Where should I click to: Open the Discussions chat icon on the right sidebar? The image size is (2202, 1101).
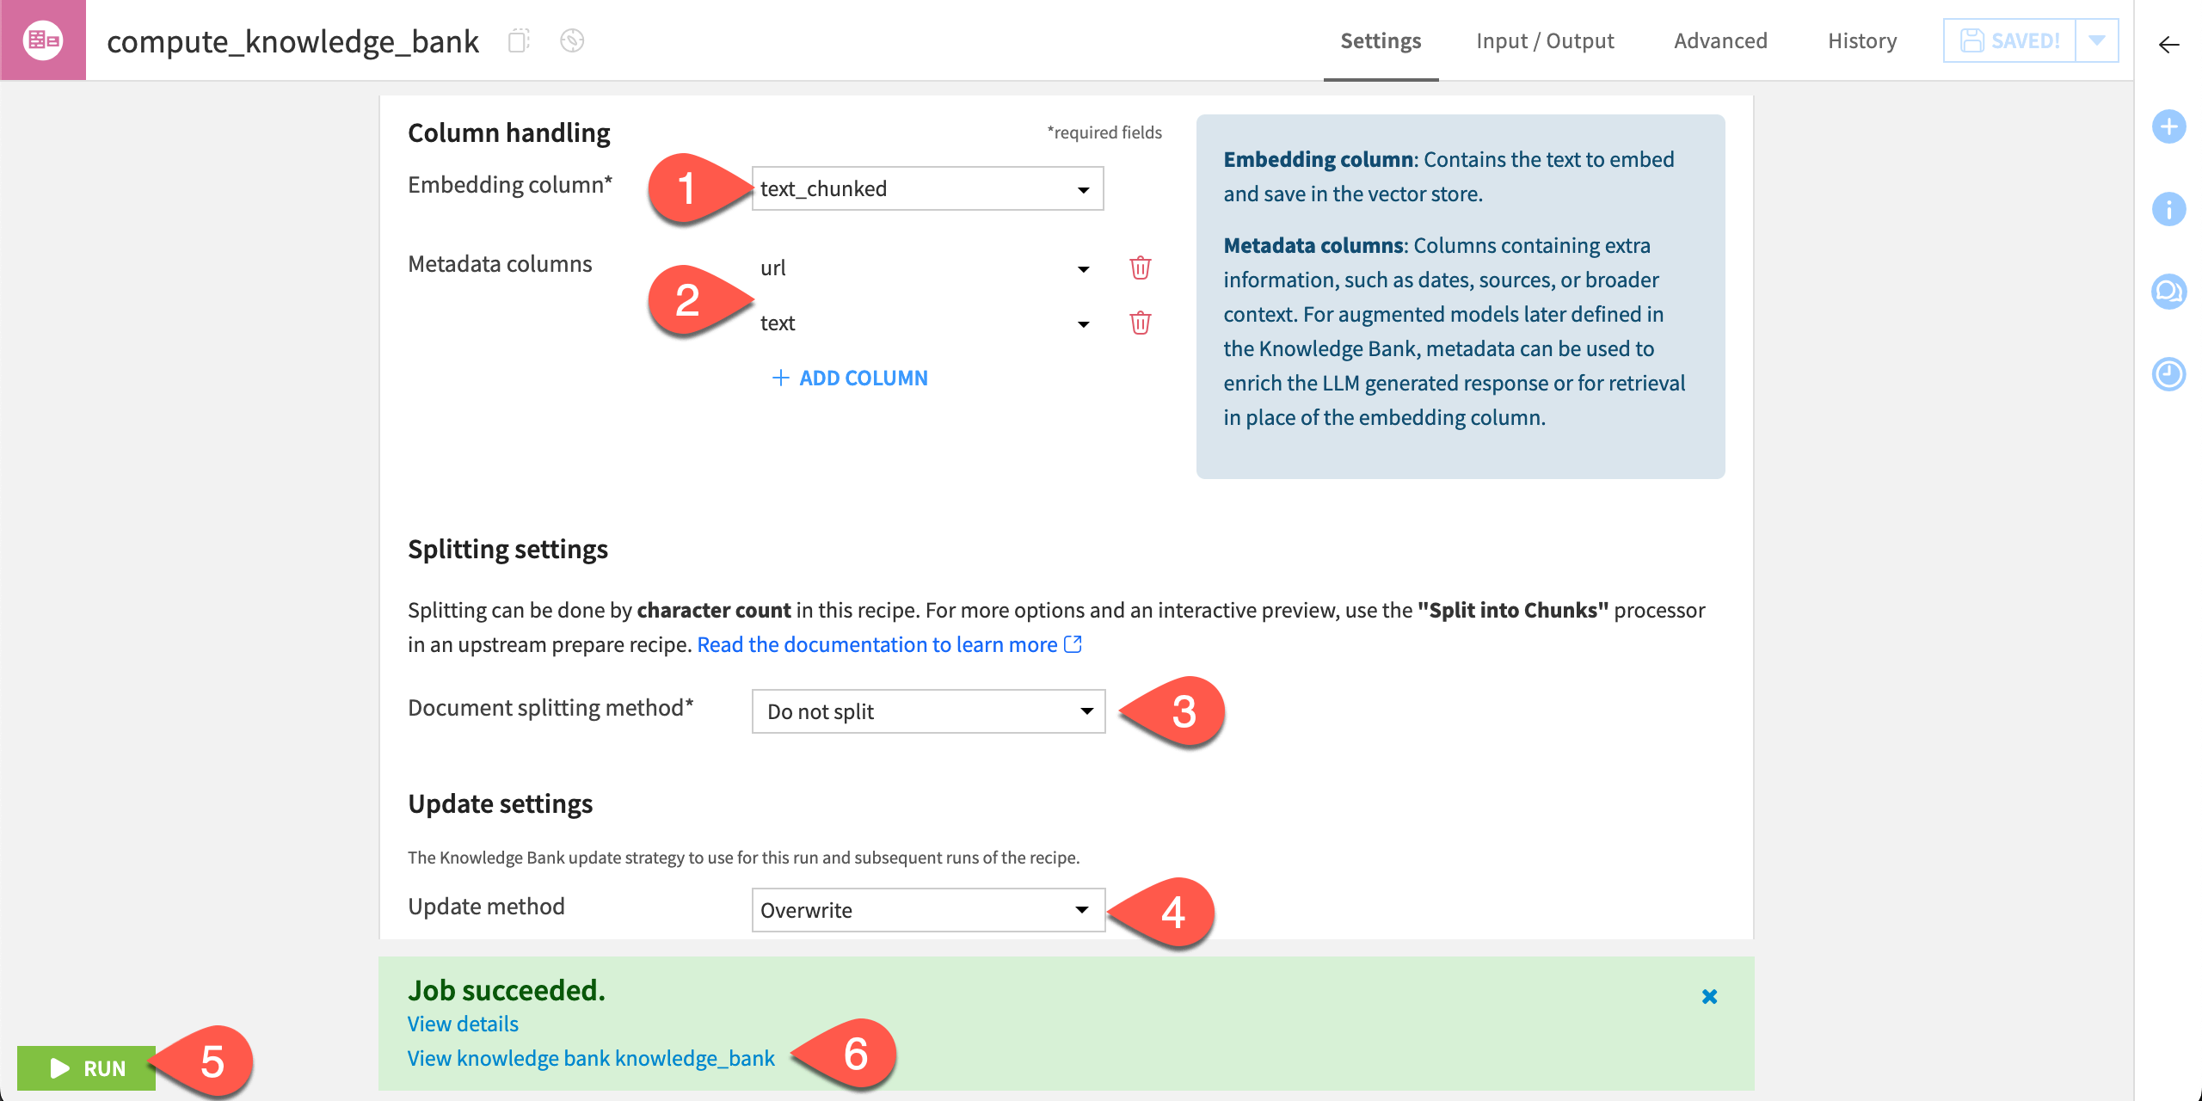(2169, 291)
